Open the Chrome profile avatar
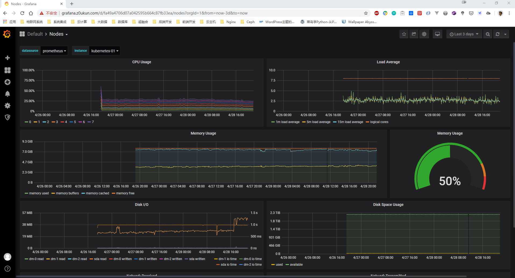The width and height of the screenshot is (515, 278). [x=500, y=13]
